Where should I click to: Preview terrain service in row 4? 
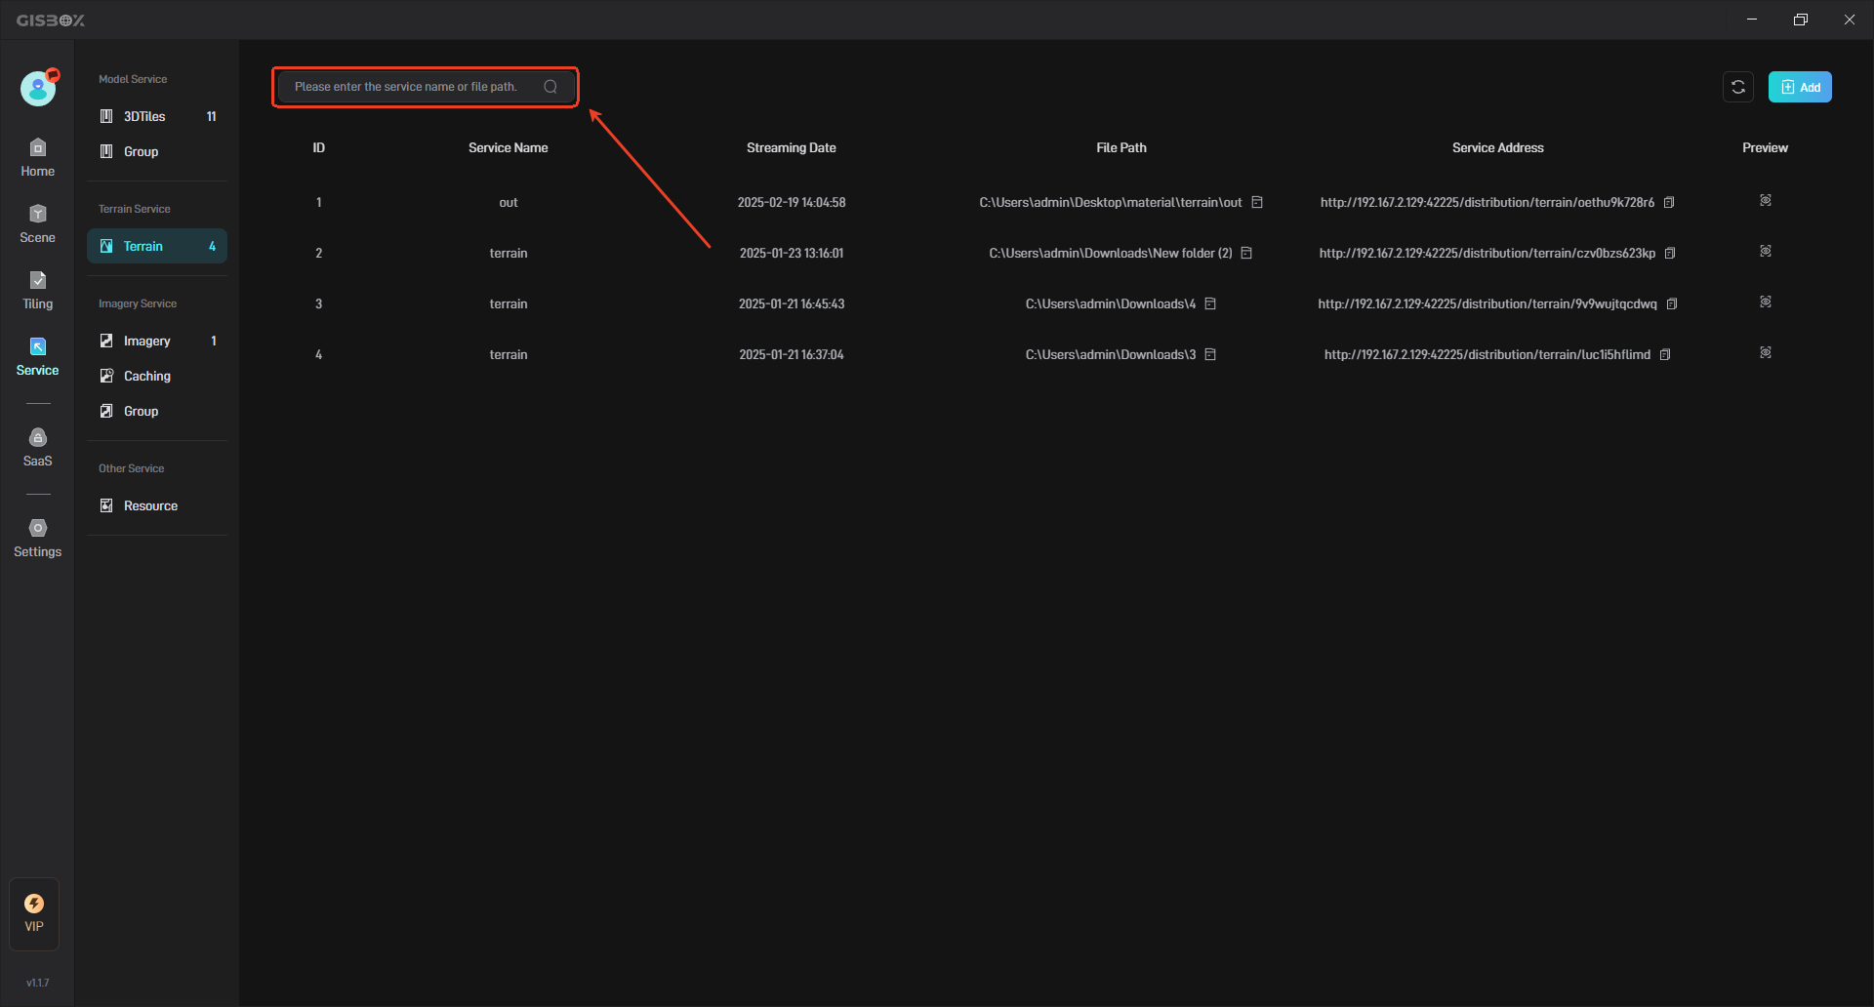click(1766, 353)
